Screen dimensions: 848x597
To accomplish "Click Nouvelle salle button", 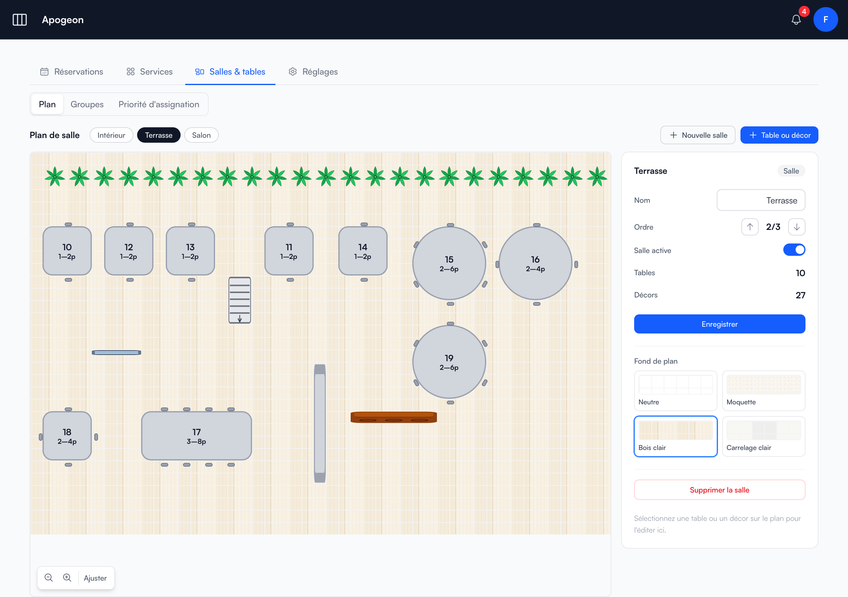I will pos(698,135).
